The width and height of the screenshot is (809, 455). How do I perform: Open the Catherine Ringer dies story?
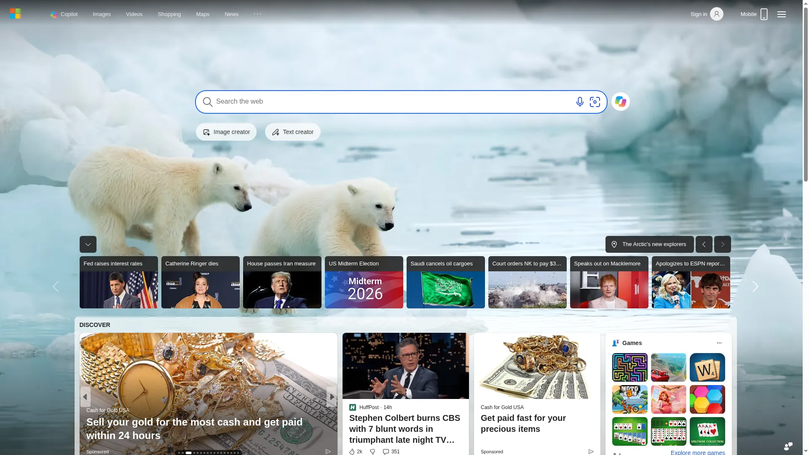[201, 282]
